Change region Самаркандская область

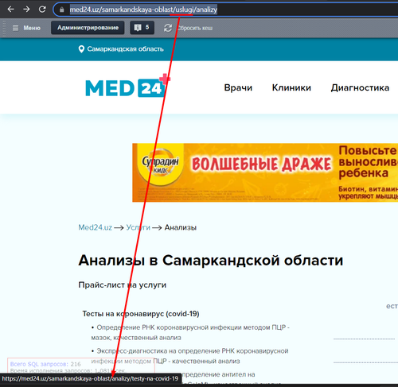pyautogui.click(x=125, y=49)
